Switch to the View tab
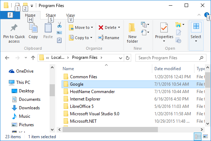211x141 pixels. point(71,15)
